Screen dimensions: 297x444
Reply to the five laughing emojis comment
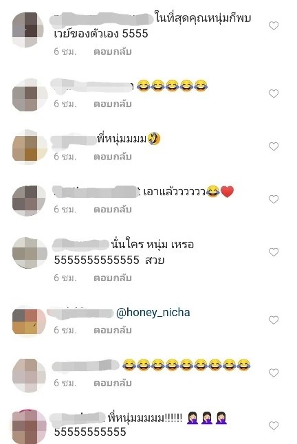(113, 104)
